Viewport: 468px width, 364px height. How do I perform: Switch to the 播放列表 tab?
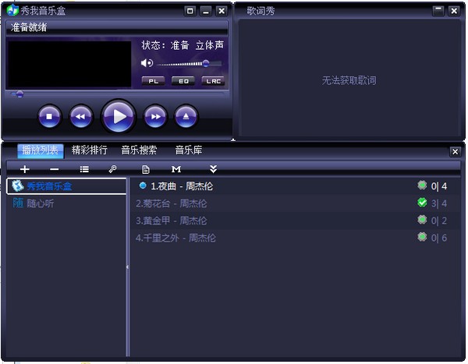coord(41,150)
